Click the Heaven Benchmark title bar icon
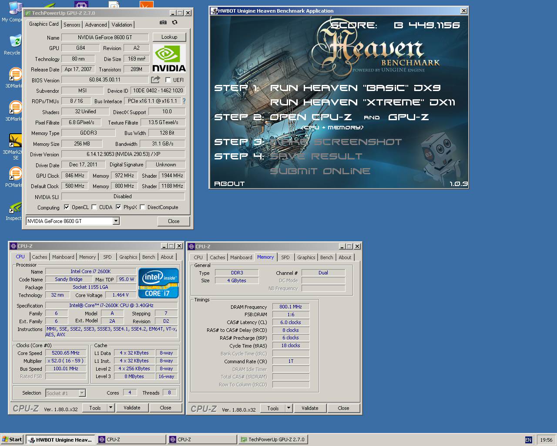The width and height of the screenshot is (557, 446). click(x=214, y=11)
